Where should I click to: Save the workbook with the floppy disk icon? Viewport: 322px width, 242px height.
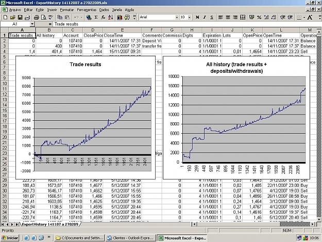[x=20, y=17]
